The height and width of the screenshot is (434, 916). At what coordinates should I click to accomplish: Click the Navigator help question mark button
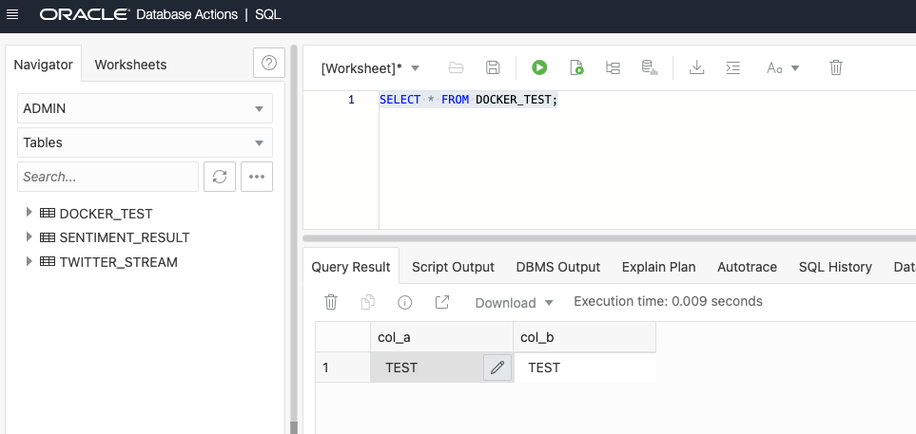click(x=269, y=64)
